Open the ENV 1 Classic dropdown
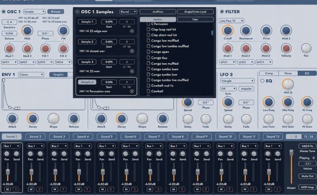This screenshot has height=195, width=317. click(31, 74)
